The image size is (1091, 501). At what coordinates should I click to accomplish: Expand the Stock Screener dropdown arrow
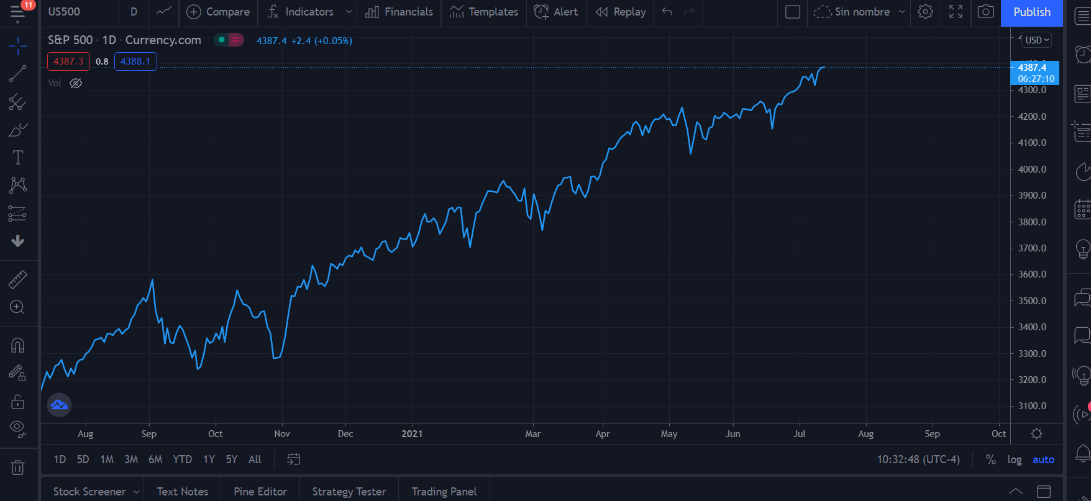137,492
